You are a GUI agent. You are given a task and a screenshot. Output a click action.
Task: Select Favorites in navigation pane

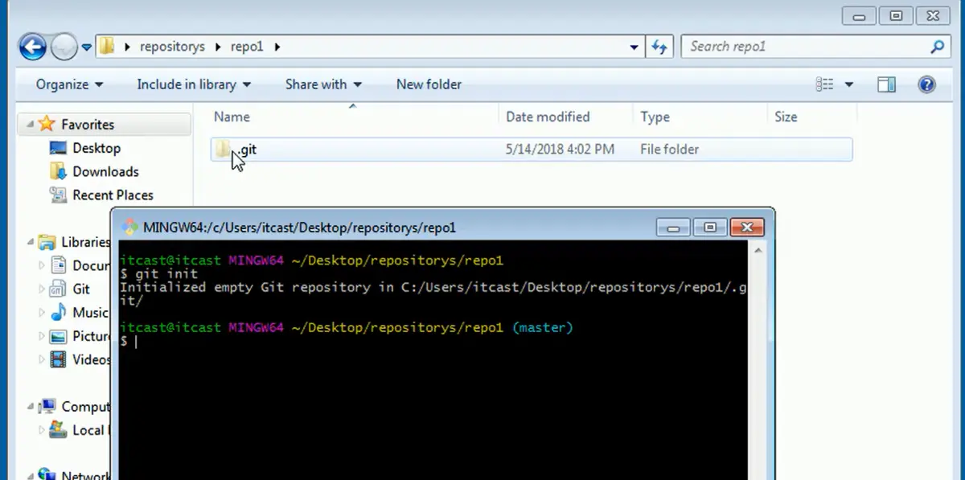(88, 125)
